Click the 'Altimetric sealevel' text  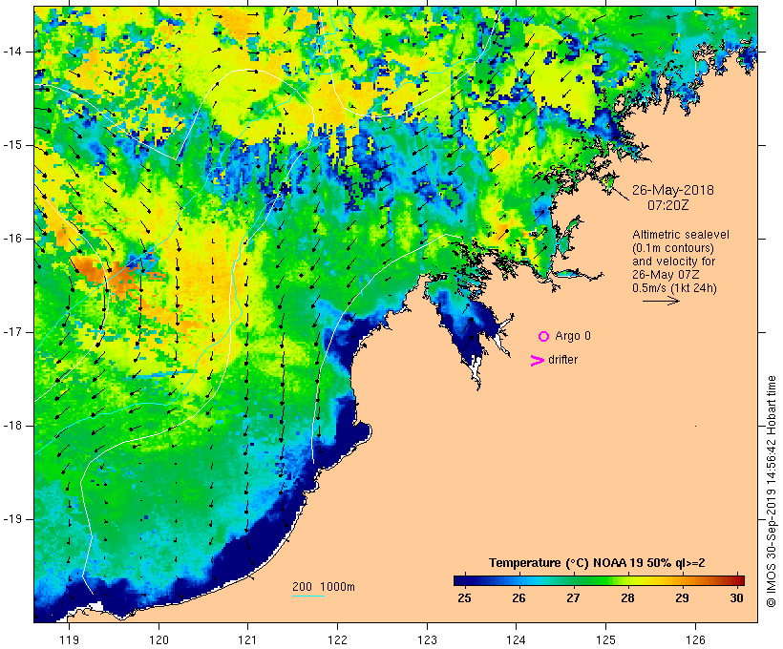coord(681,235)
